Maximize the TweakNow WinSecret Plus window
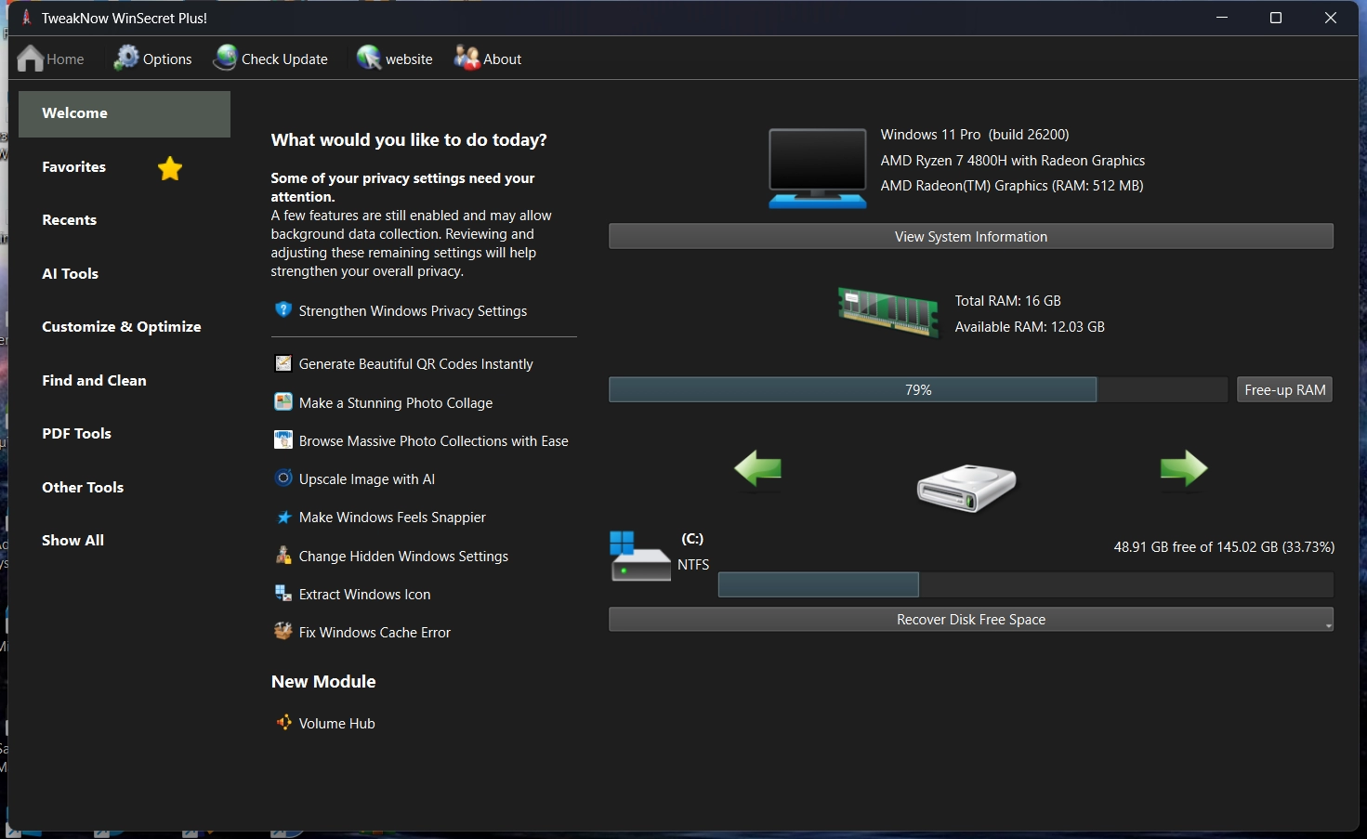 1276,18
